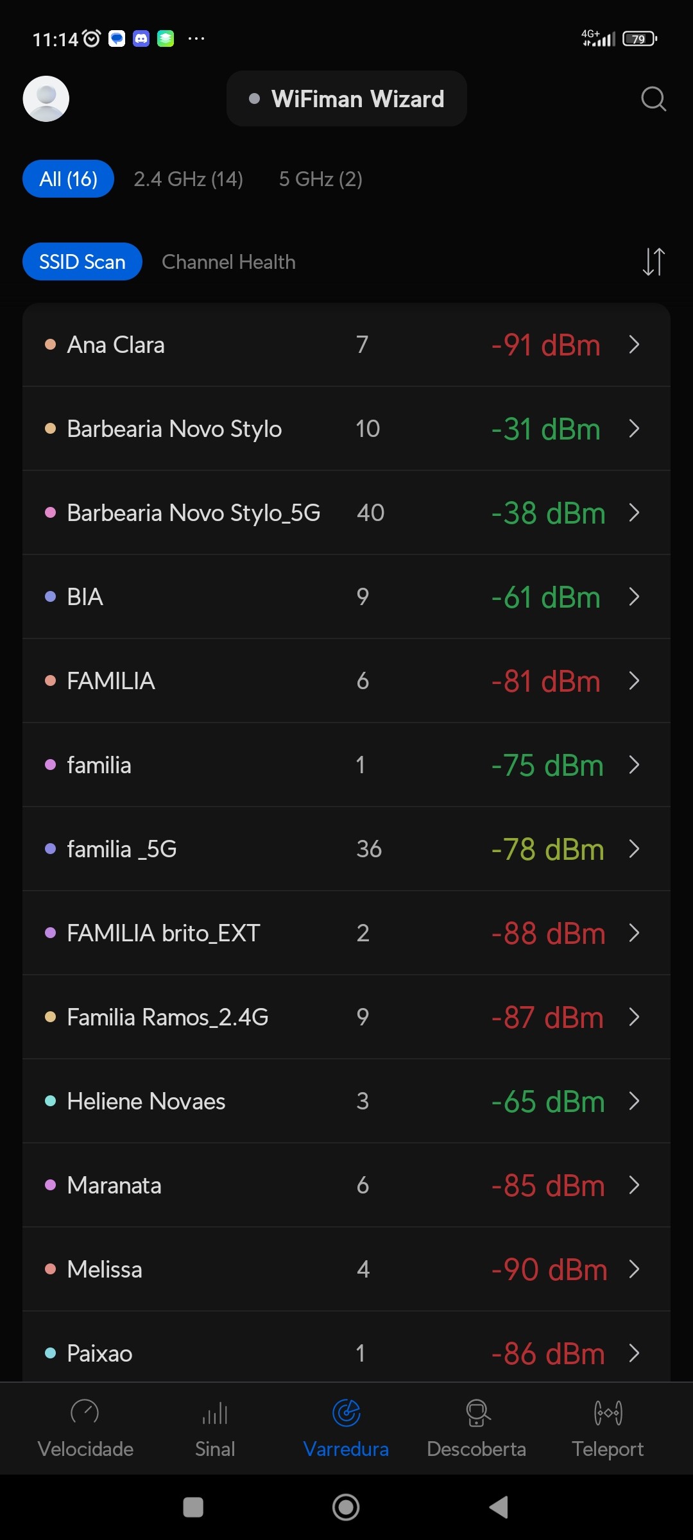This screenshot has height=1540, width=693.
Task: Expand BIA network details chevron
Action: 635,597
